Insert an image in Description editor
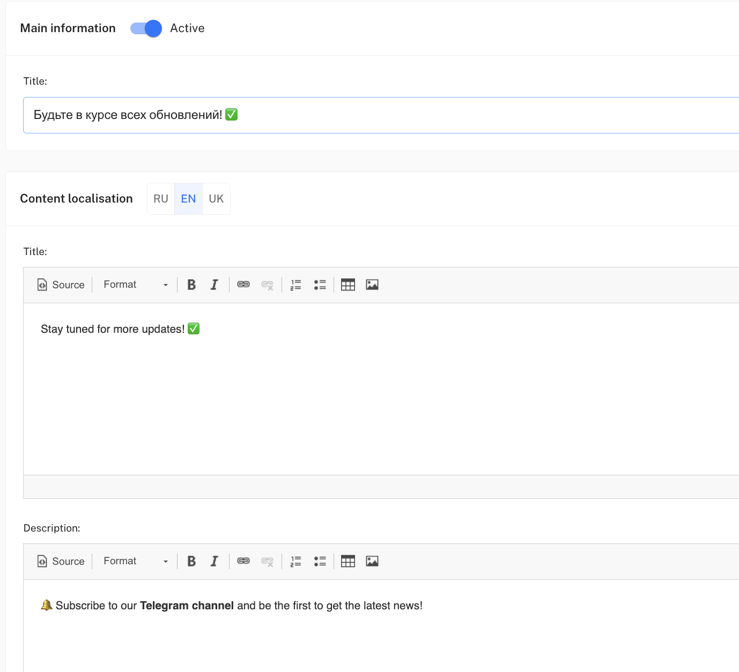Image resolution: width=739 pixels, height=672 pixels. click(372, 562)
